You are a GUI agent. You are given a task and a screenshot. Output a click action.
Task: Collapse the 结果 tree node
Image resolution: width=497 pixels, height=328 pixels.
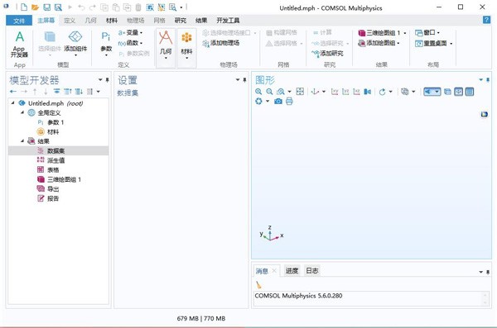coord(22,141)
